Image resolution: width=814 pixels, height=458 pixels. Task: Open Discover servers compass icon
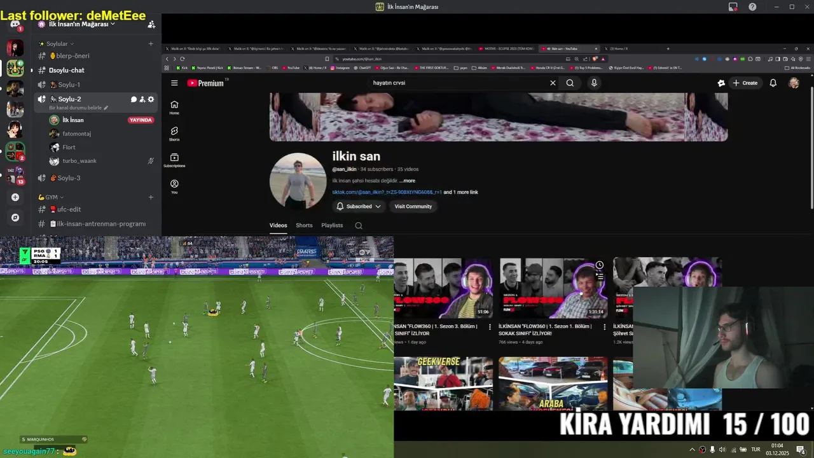15,218
